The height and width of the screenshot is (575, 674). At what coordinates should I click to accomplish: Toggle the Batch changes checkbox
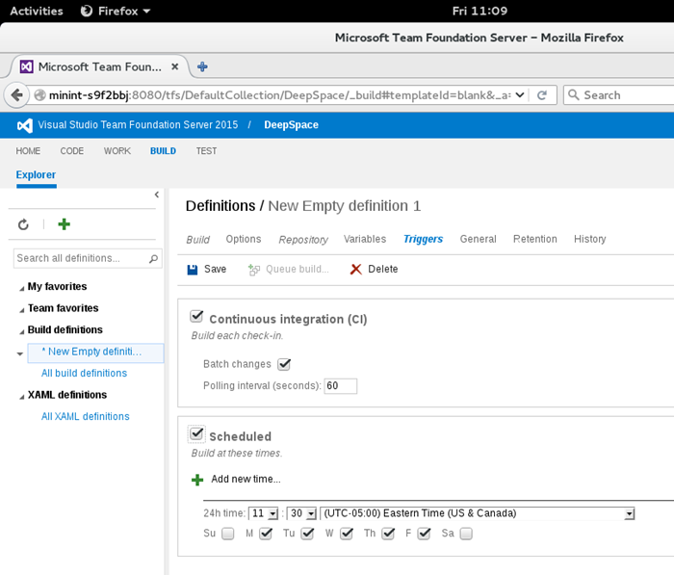pos(284,364)
